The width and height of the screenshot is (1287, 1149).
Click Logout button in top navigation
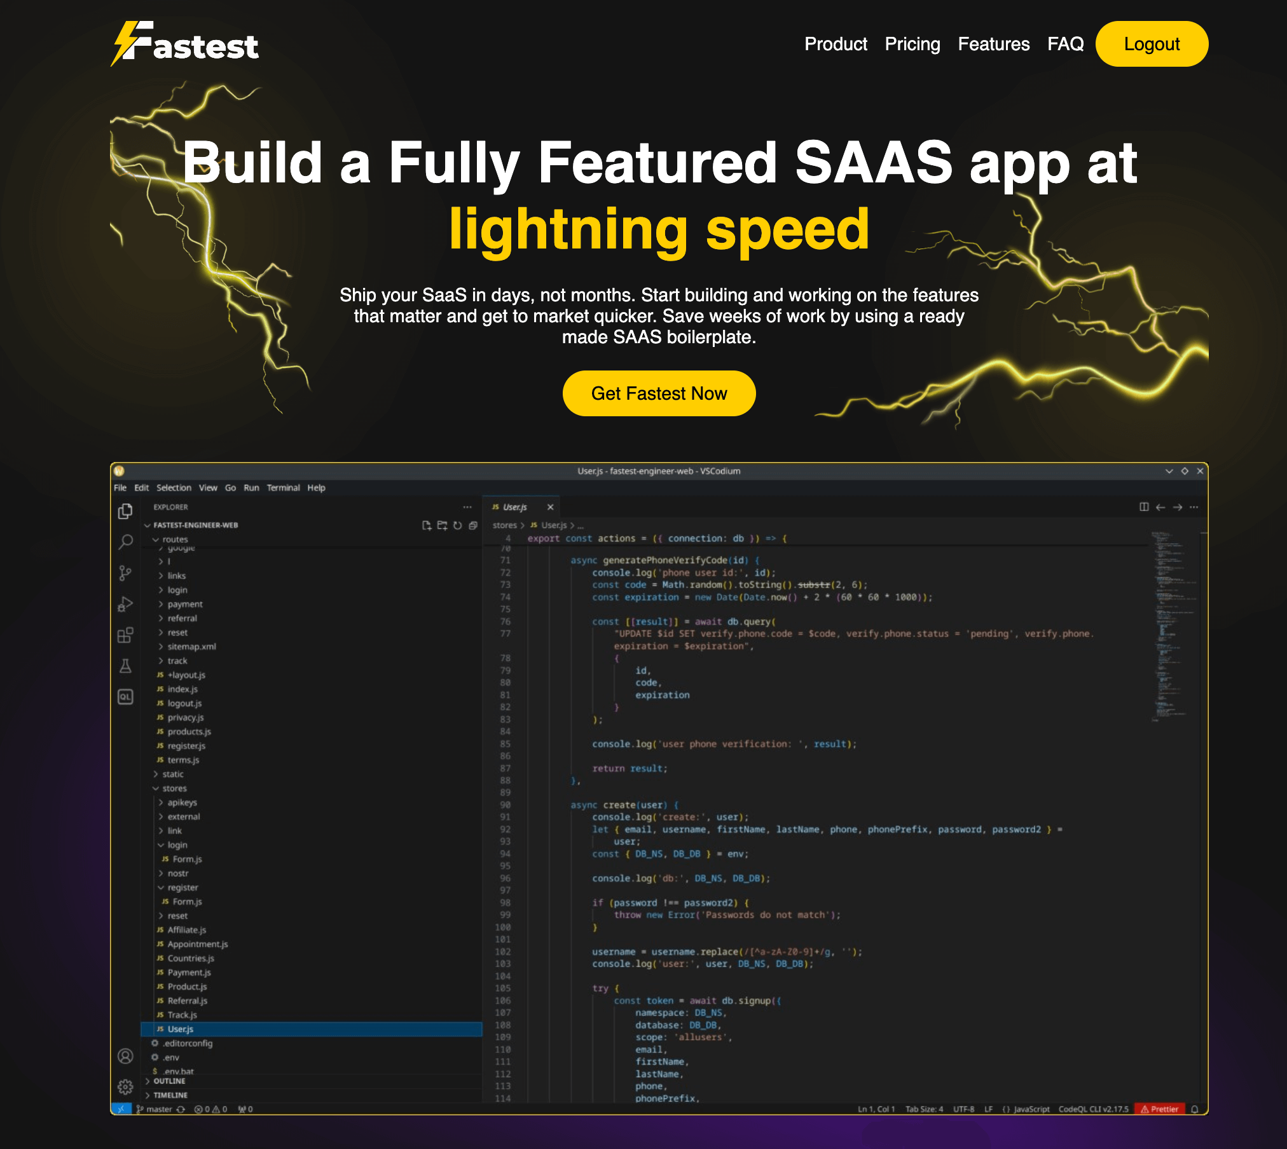click(x=1152, y=44)
